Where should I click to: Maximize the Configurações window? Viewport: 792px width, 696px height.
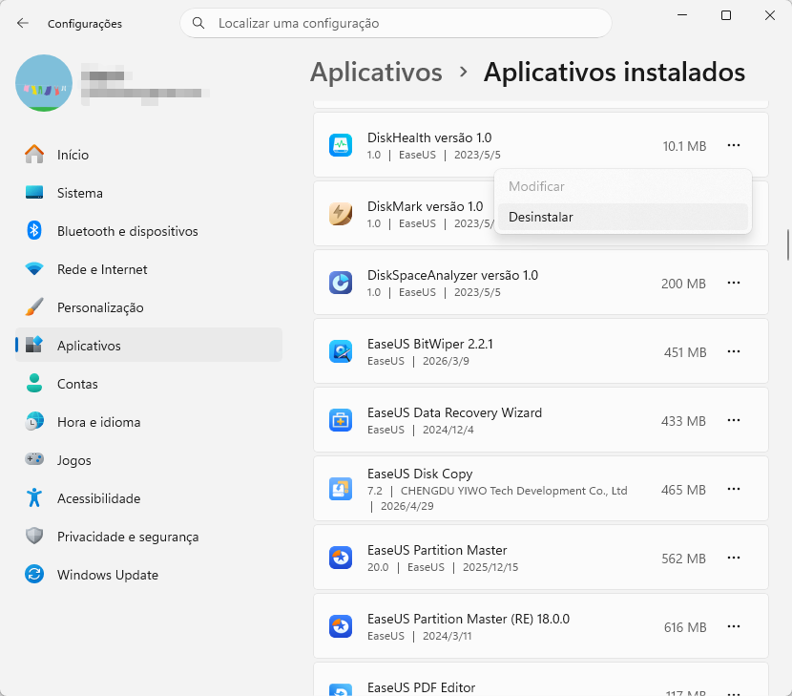coord(726,15)
